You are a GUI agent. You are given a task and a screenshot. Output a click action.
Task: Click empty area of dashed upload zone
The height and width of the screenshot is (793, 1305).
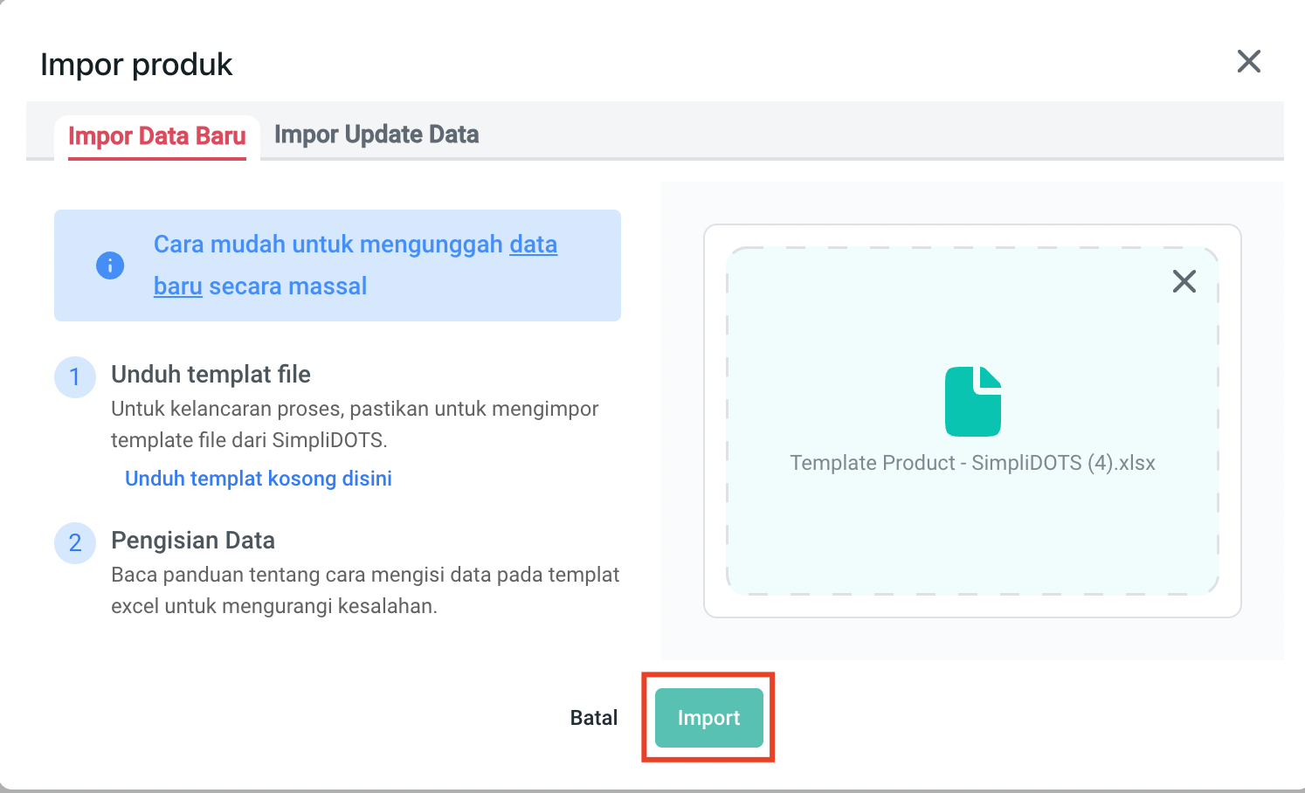pos(873,541)
